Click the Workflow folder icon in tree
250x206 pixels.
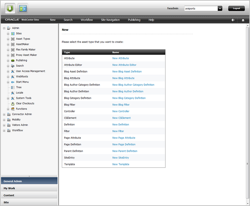(9, 131)
